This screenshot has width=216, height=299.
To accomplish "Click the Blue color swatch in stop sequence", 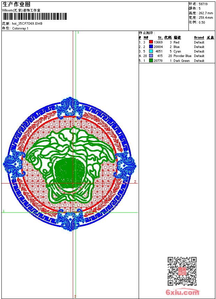I will point(151,47).
